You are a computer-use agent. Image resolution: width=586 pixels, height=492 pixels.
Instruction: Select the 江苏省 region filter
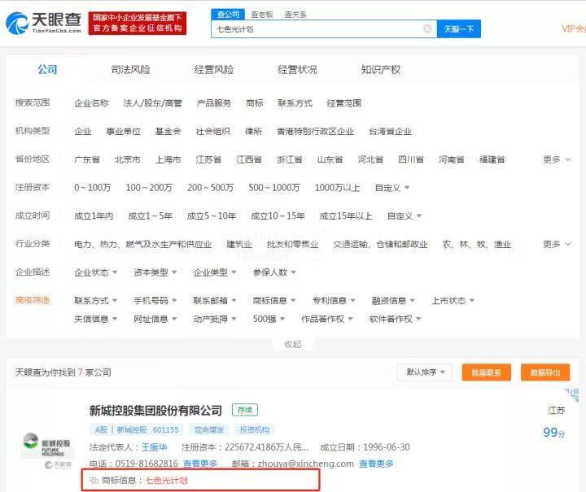coord(208,159)
